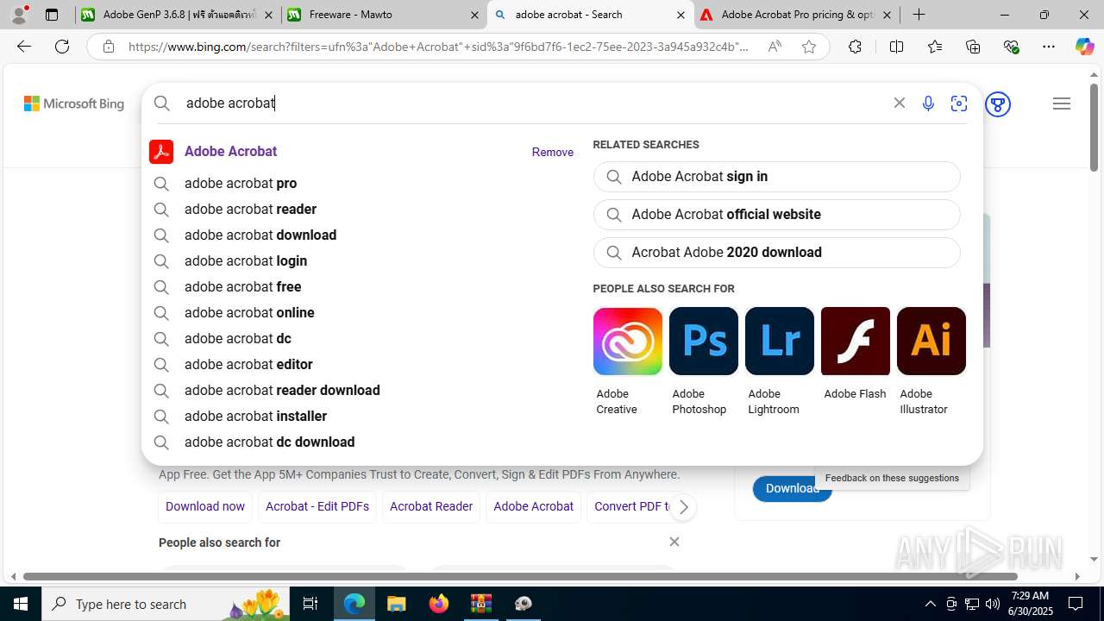The image size is (1104, 621).
Task: Select related search Adobe Acrobat official website
Action: click(776, 214)
